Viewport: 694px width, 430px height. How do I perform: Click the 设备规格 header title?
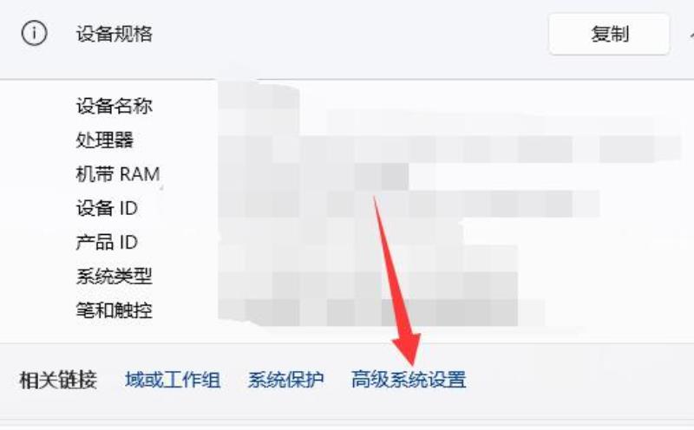(x=115, y=34)
